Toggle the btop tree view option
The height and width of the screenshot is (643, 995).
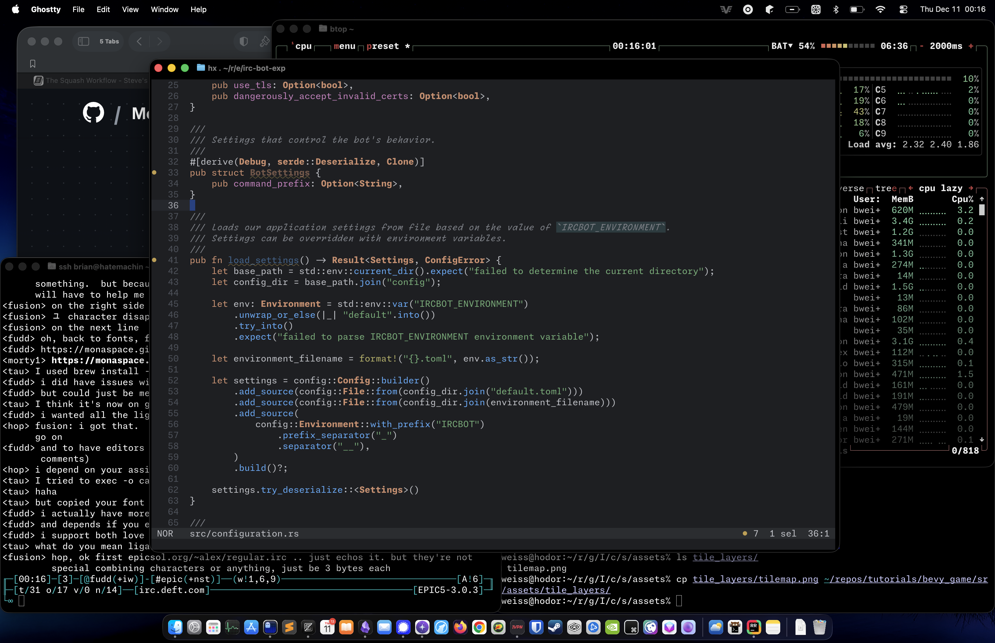coord(886,188)
